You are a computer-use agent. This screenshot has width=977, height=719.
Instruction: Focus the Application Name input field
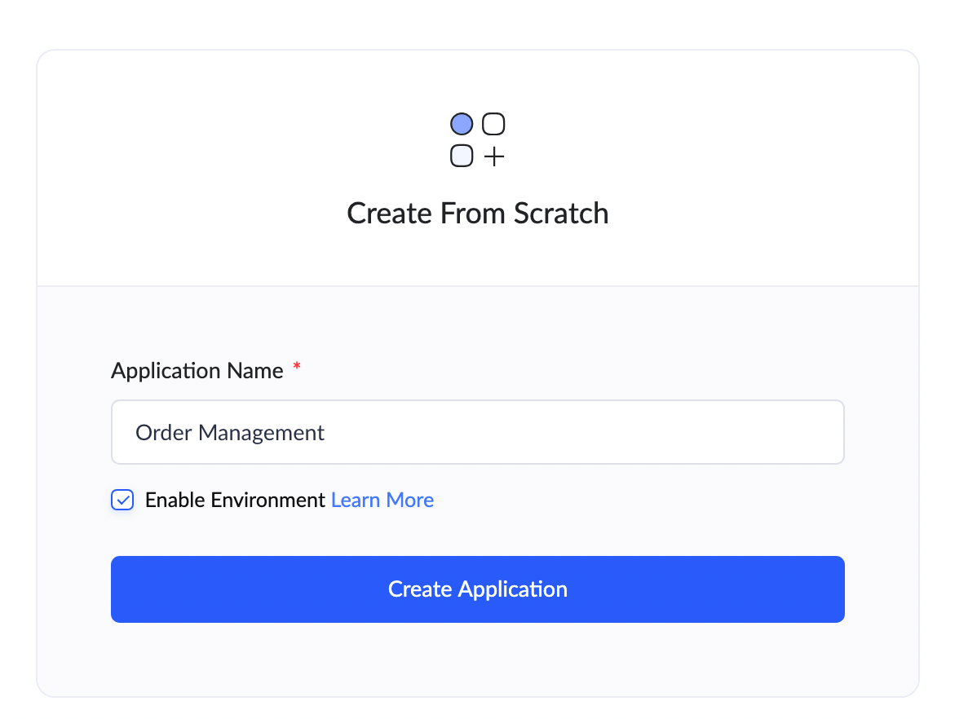(477, 432)
